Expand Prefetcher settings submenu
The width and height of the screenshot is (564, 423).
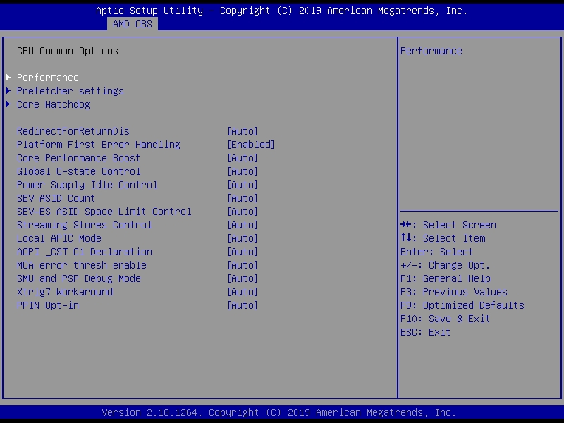pos(70,91)
